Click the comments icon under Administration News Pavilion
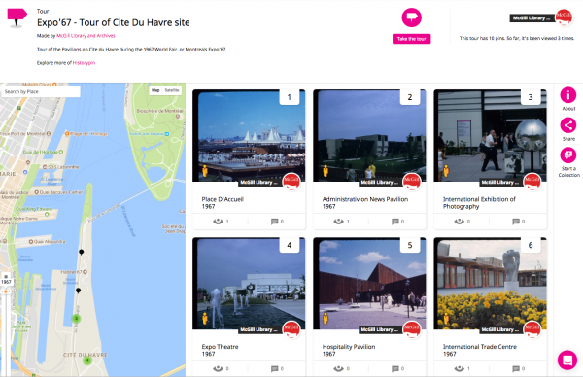Screen dimensions: 583x377 (x=394, y=222)
